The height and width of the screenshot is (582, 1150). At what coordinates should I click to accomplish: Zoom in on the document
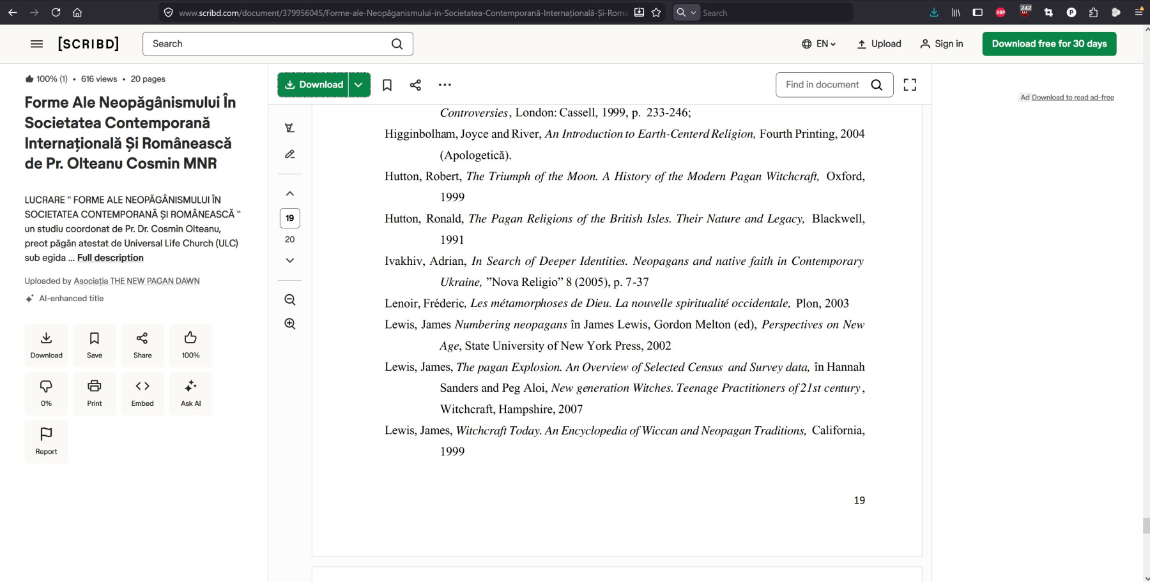(290, 324)
